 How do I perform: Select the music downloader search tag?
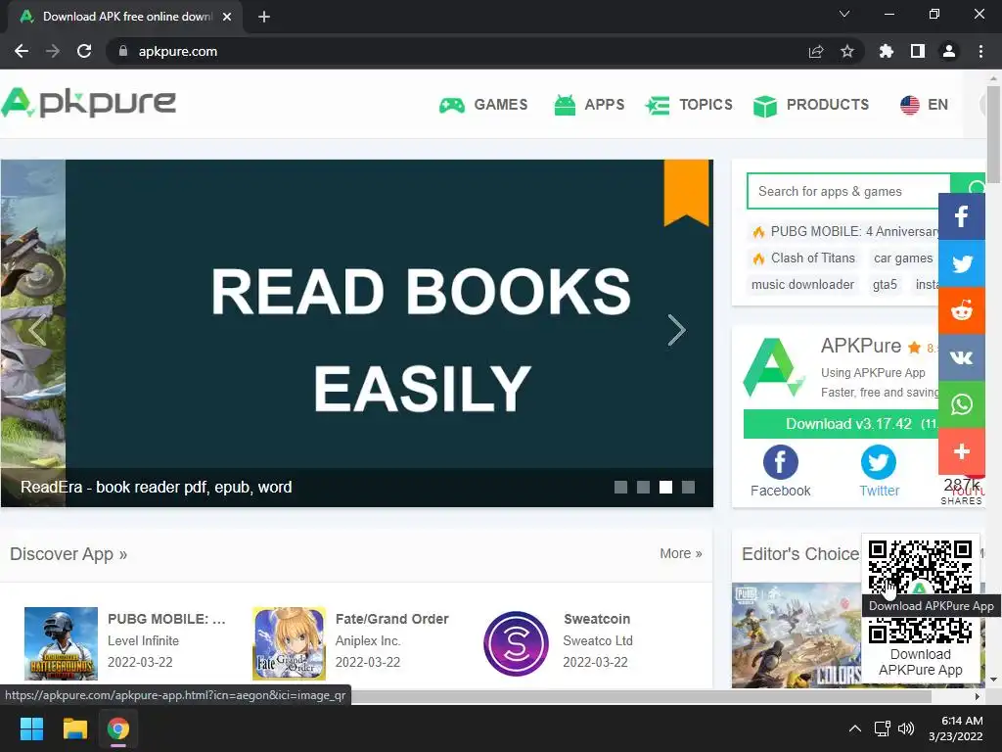[x=802, y=285]
